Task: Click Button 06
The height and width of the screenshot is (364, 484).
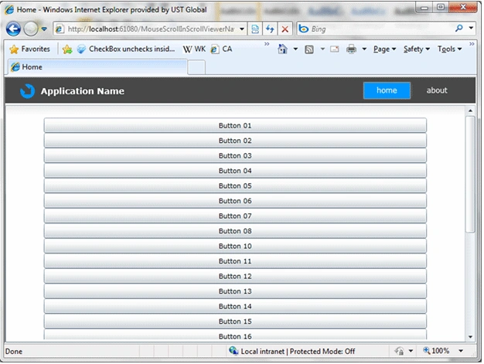Action: click(235, 201)
